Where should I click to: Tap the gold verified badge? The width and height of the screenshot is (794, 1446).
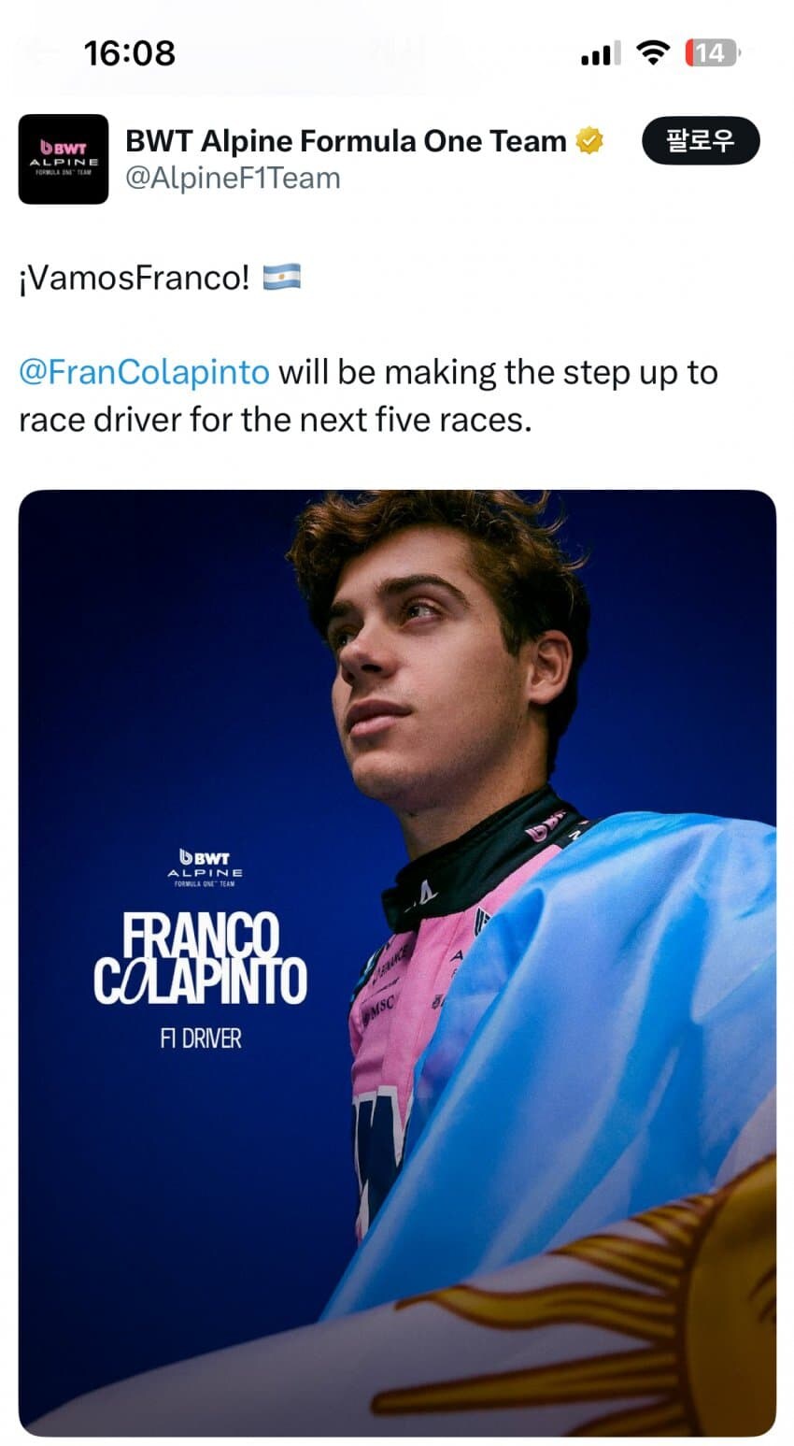[x=588, y=141]
